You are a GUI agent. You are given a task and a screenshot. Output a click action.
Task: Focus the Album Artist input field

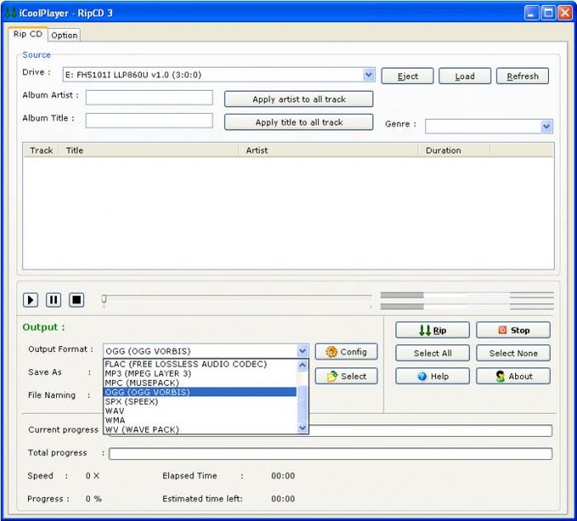(149, 98)
